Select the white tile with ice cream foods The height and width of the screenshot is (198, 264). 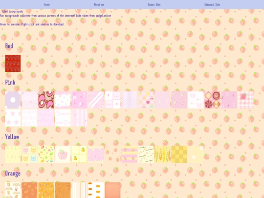pyautogui.click(x=13, y=190)
